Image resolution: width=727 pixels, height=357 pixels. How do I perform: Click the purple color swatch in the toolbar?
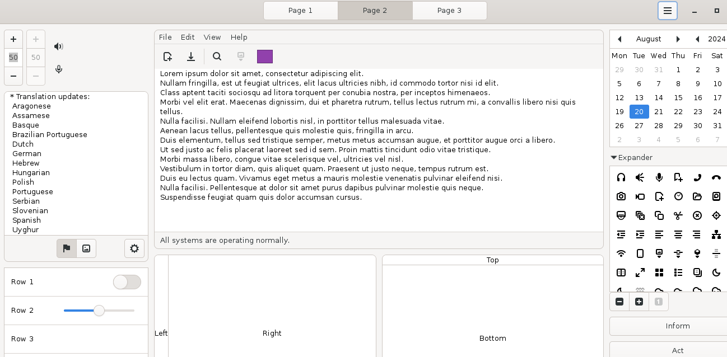264,57
